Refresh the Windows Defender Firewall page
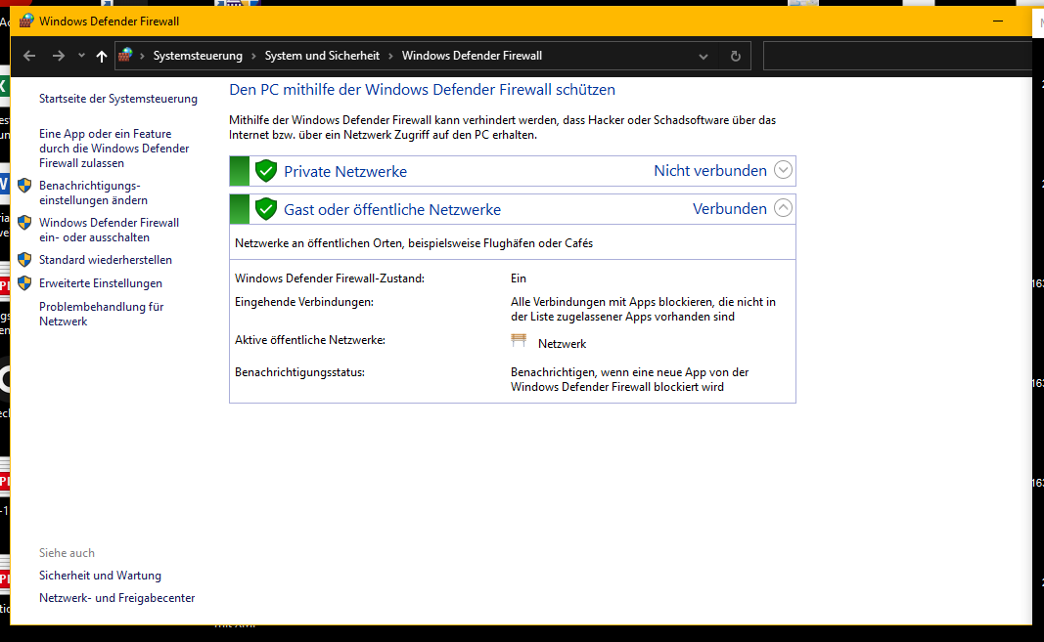 (735, 56)
